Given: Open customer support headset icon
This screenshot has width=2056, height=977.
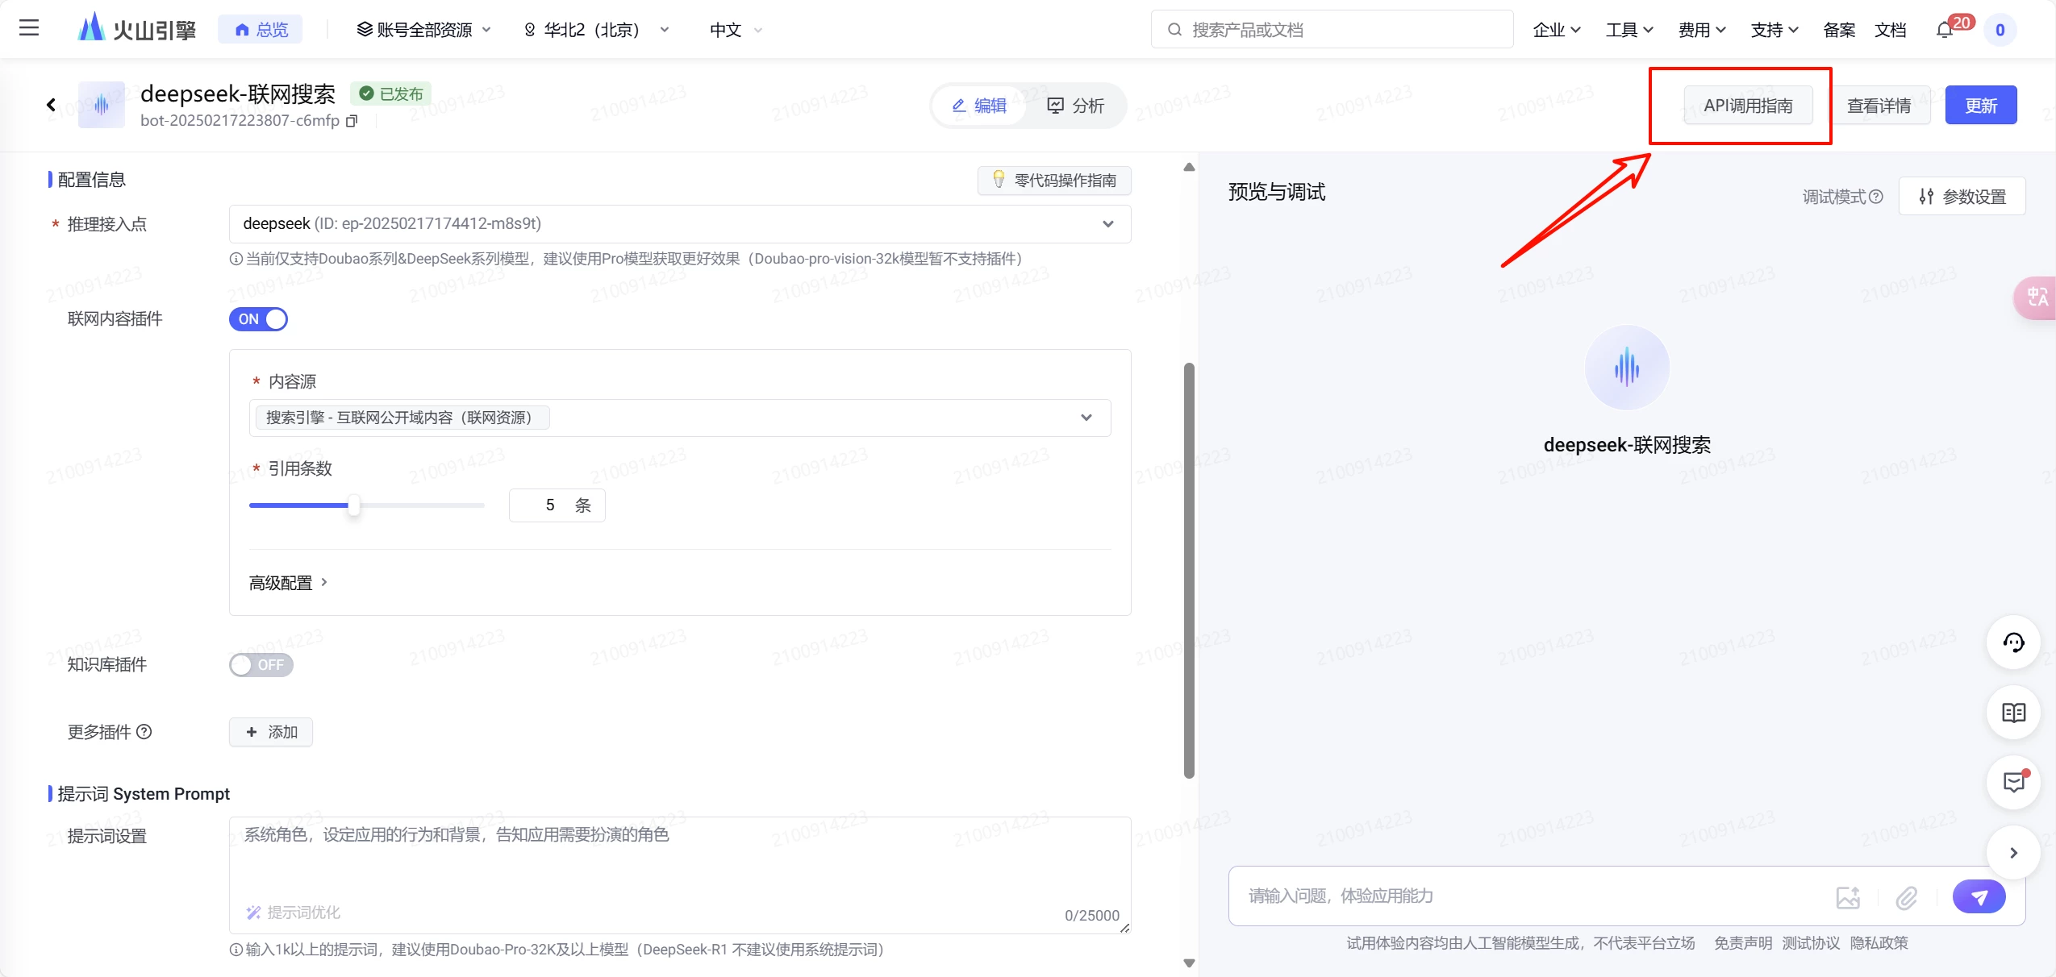Looking at the screenshot, I should pos(2013,642).
